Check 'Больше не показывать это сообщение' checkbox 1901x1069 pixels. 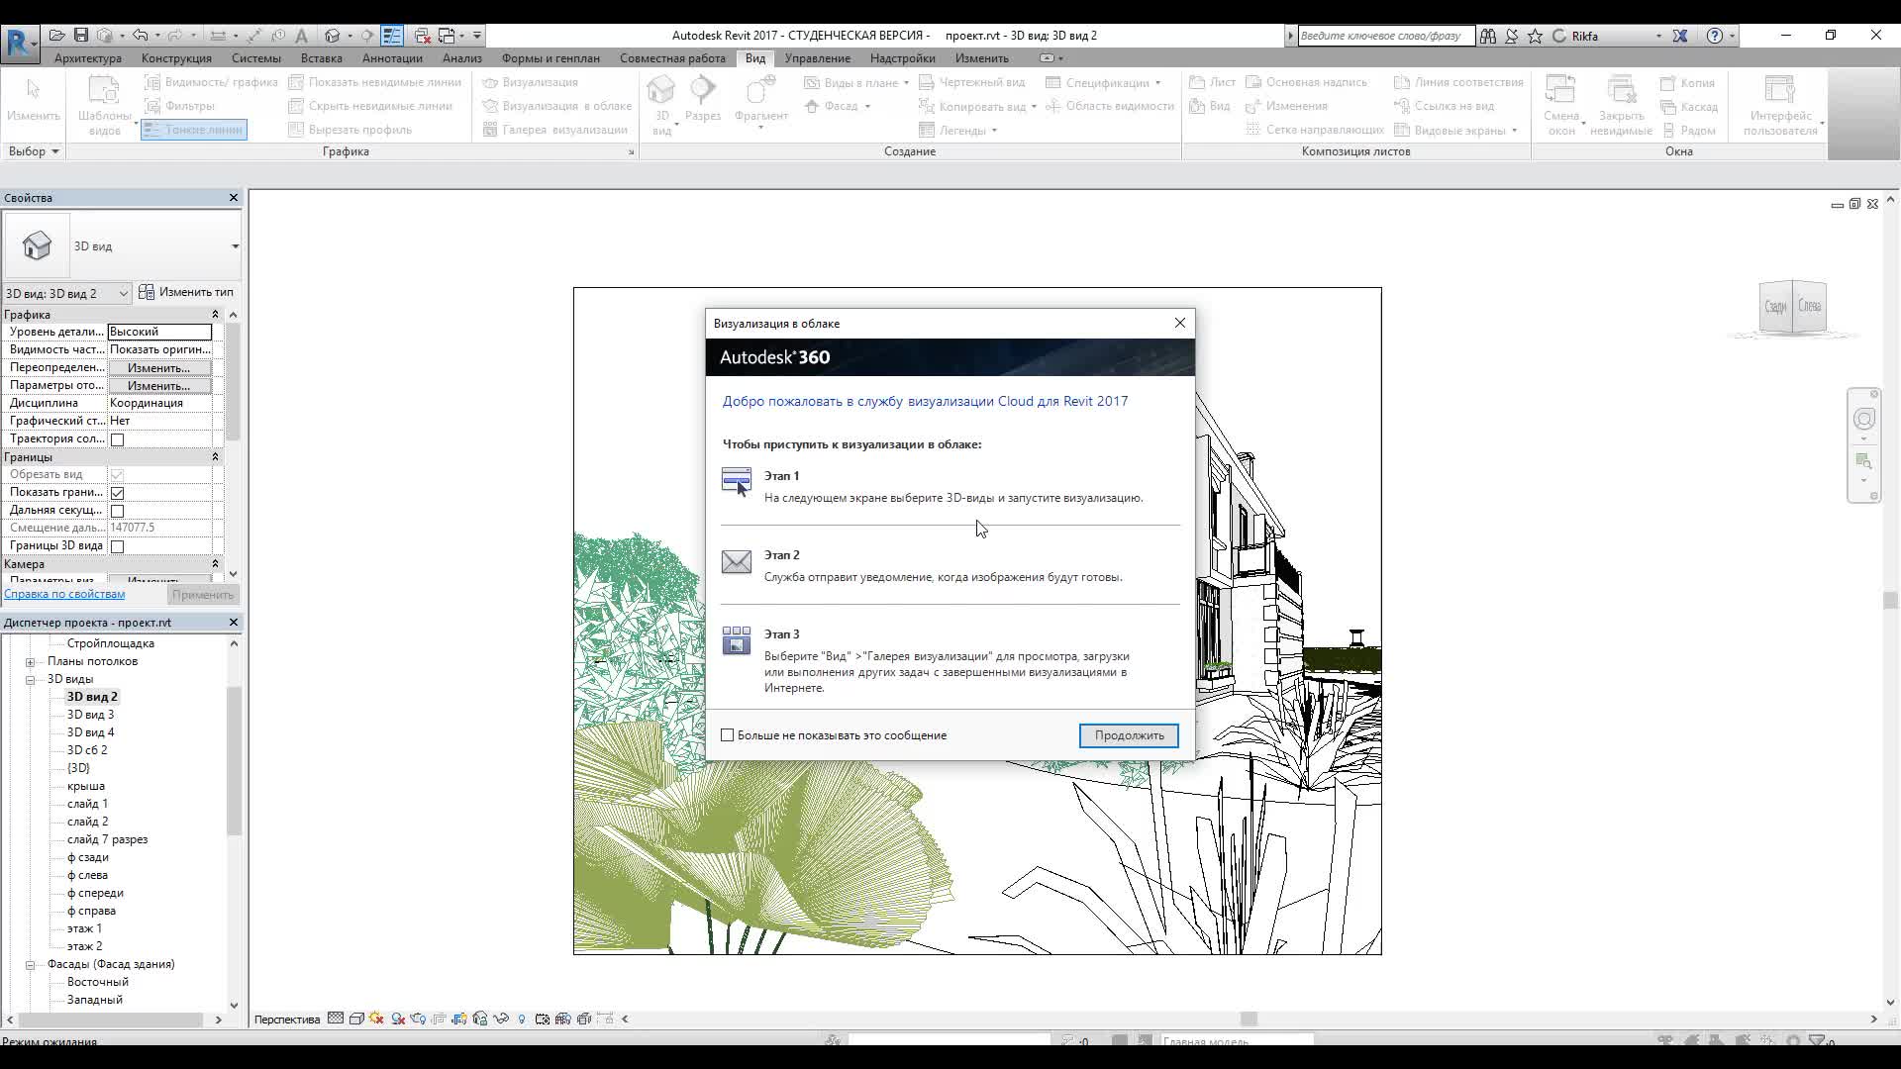pyautogui.click(x=728, y=735)
